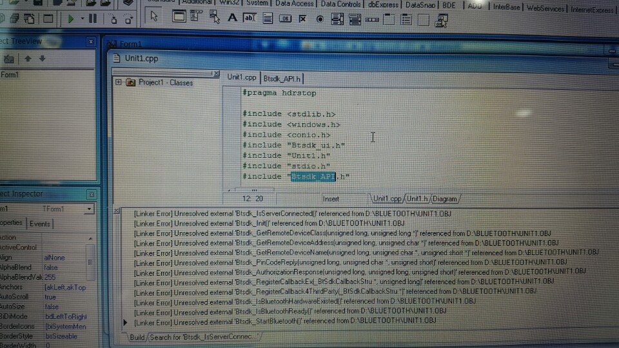Screen dimensions: 619x348
Task: Move item up in Object TreeView
Action: 28,59
